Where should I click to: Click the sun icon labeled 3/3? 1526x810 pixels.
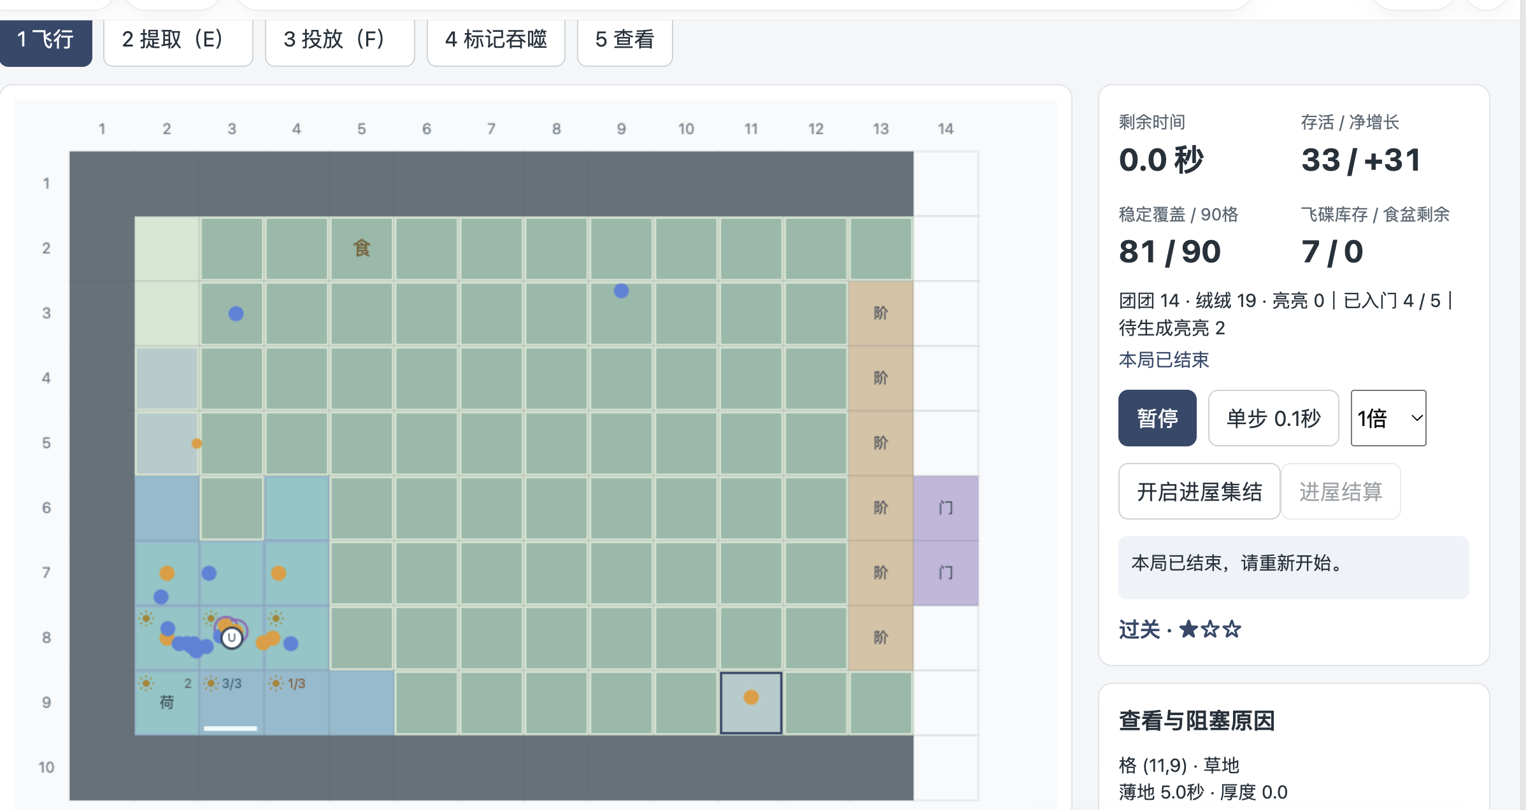[211, 683]
